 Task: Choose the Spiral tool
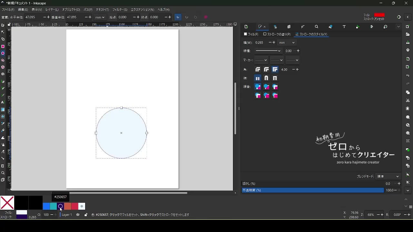tap(3, 74)
